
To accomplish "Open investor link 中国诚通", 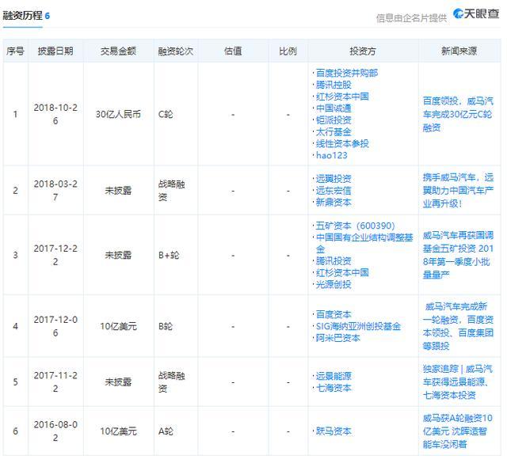I will [334, 108].
